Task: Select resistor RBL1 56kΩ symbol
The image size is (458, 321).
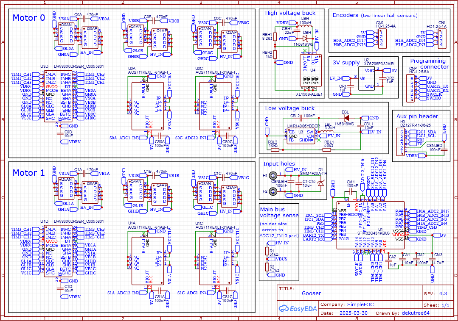Action: pos(326,150)
